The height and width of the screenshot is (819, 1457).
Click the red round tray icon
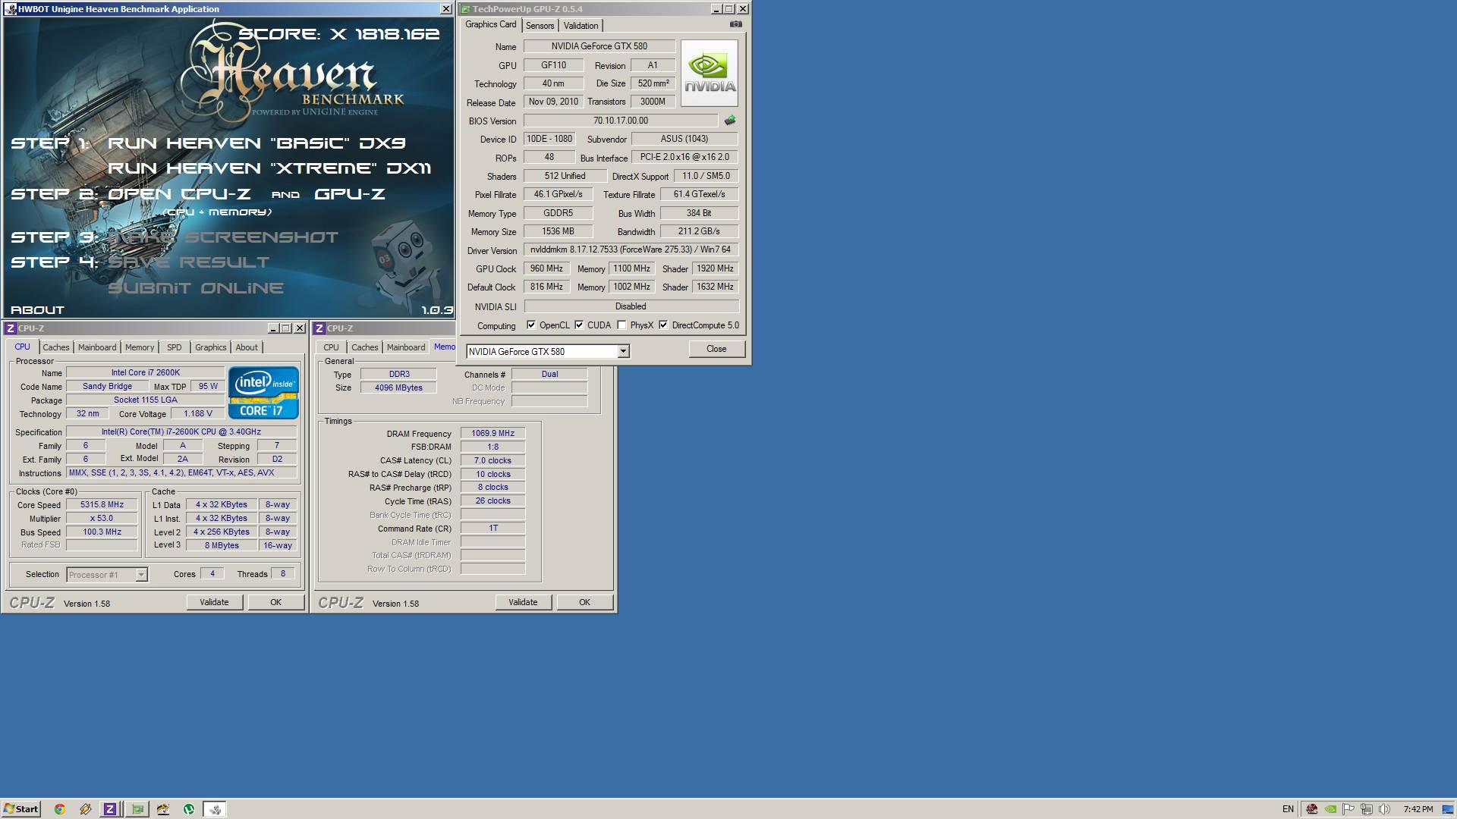tap(1311, 809)
